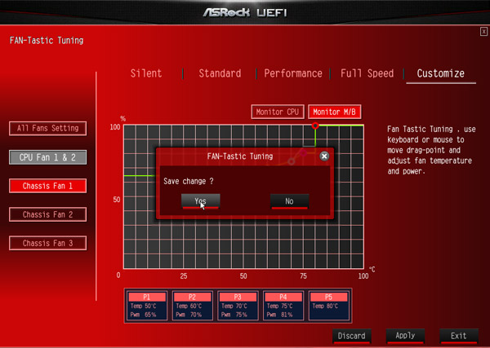Select the P5 point box (Temp 80°C)
The image size is (490, 348).
(x=329, y=306)
